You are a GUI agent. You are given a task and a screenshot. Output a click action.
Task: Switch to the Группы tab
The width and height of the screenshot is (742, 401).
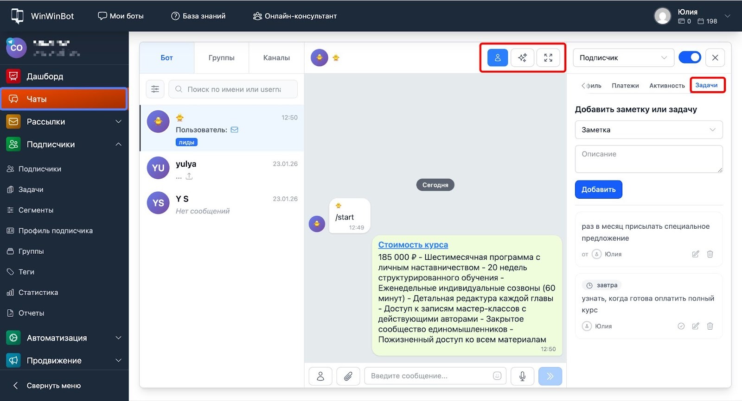pos(221,58)
